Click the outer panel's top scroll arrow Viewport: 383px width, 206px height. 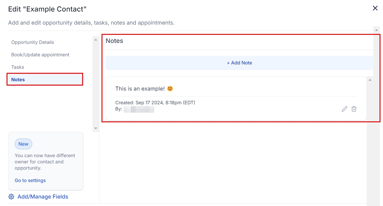pos(376,30)
